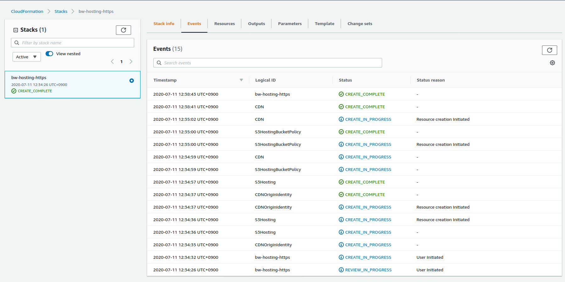Toggle the View nested switch
This screenshot has height=282, width=565.
click(49, 54)
